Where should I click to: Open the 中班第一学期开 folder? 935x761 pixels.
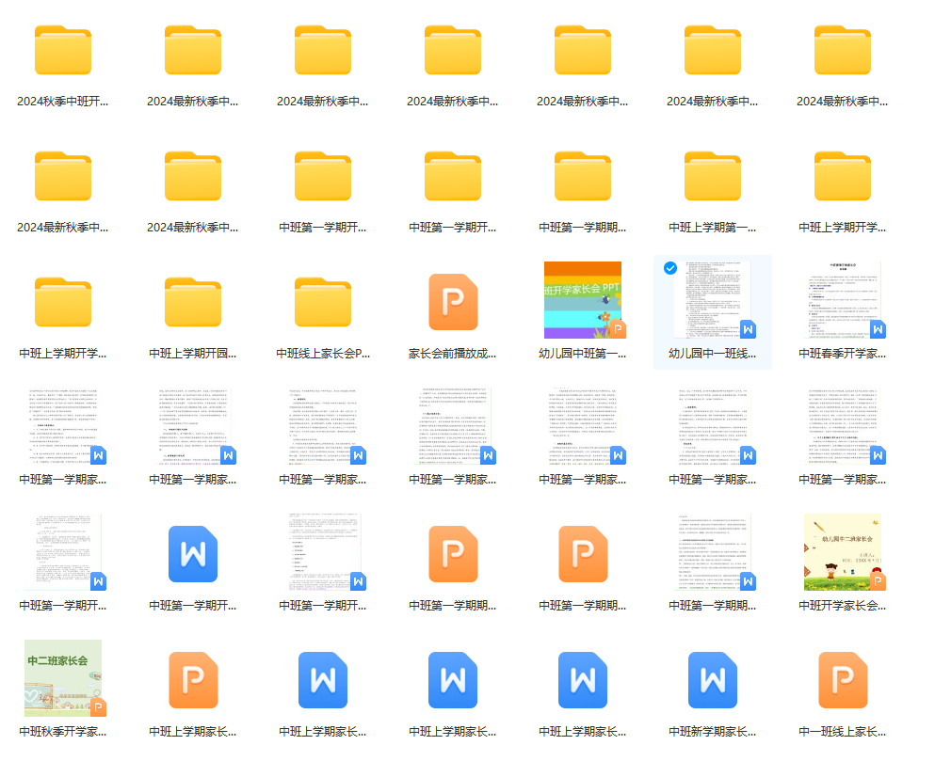(322, 179)
